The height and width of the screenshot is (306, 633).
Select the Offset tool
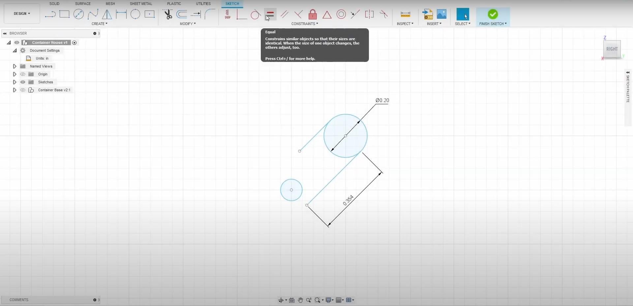[182, 14]
